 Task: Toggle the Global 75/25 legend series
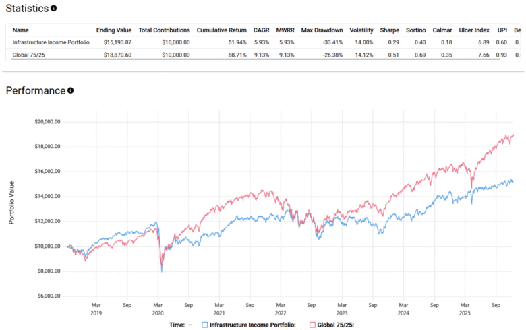(335, 325)
